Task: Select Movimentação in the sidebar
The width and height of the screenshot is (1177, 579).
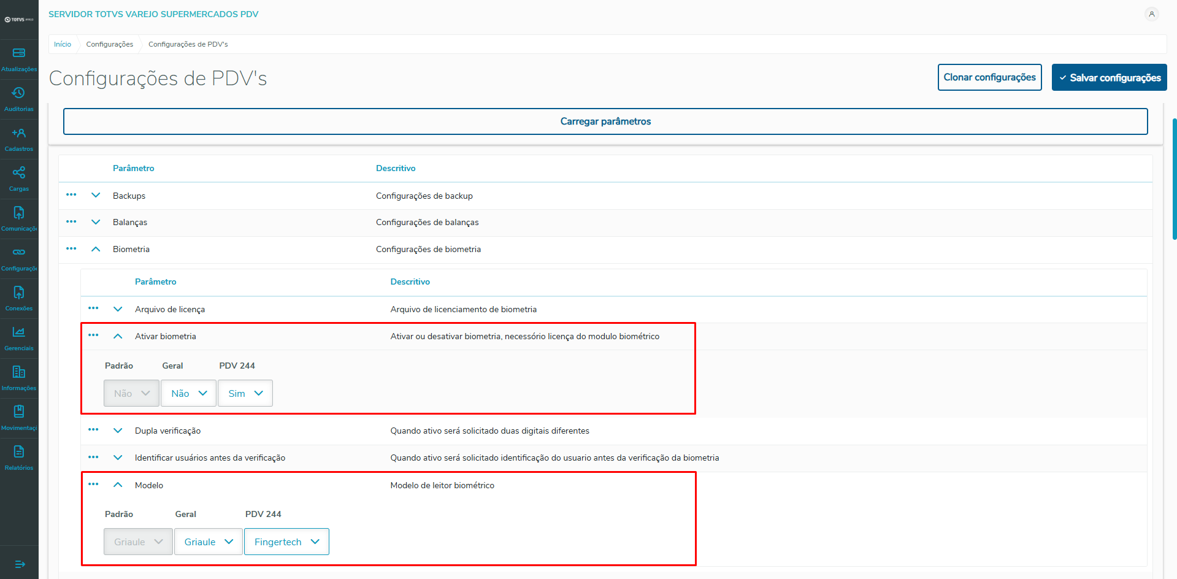Action: pyautogui.click(x=19, y=419)
